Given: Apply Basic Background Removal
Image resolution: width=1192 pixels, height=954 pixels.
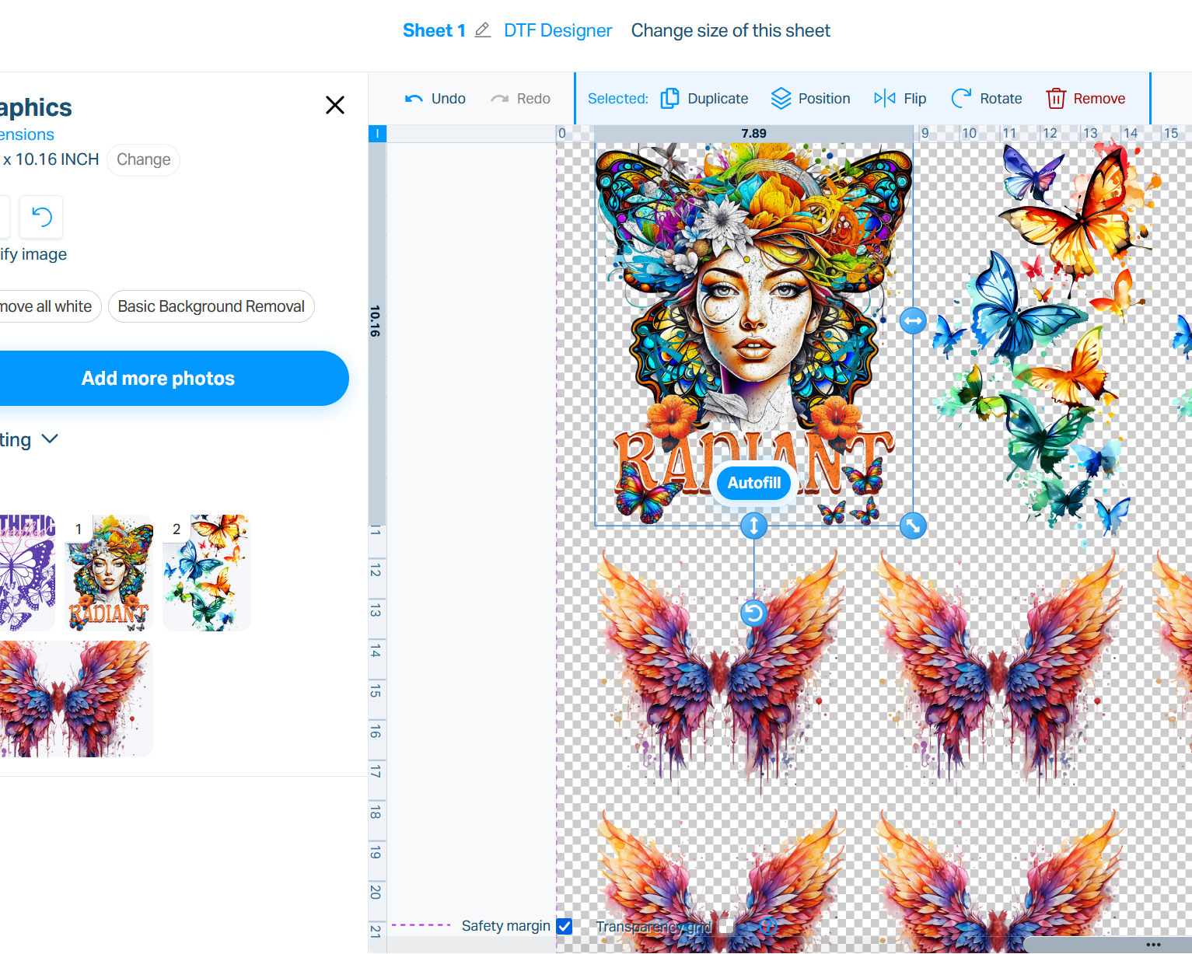Looking at the screenshot, I should 211,306.
